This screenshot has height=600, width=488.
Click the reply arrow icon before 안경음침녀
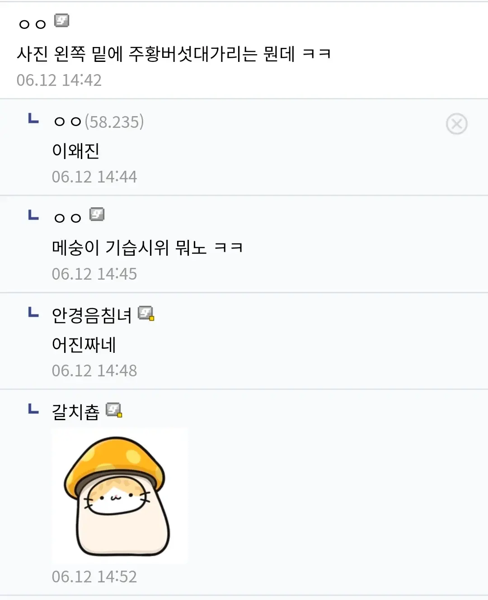point(33,312)
